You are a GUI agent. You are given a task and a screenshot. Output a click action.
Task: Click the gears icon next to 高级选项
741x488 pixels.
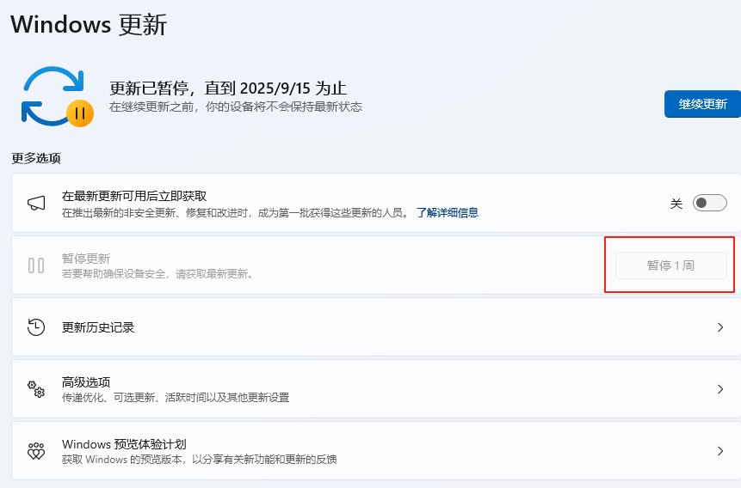(x=36, y=389)
